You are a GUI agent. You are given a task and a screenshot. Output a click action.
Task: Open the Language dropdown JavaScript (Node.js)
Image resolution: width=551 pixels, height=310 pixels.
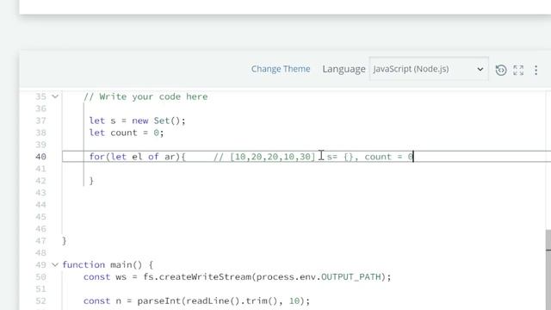(x=429, y=69)
